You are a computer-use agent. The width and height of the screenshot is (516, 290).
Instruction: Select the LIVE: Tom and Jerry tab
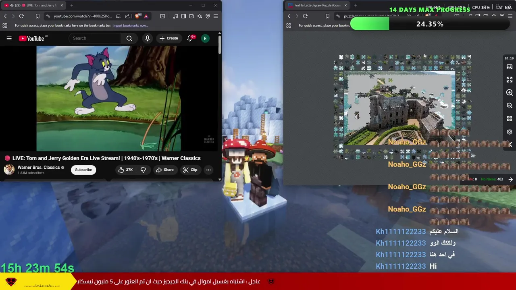click(x=34, y=5)
